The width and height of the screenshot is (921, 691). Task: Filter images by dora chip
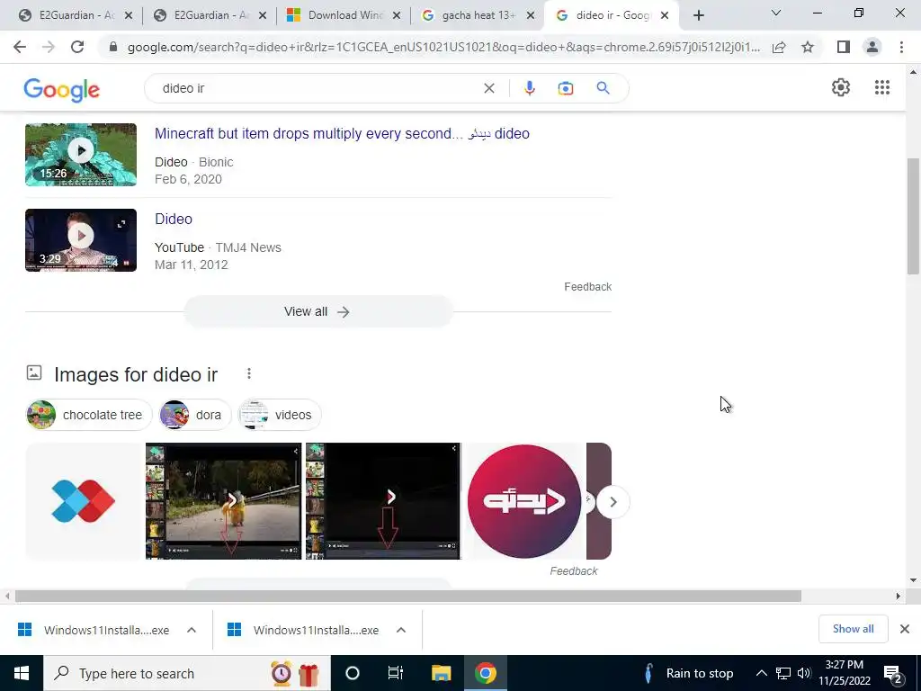tap(195, 415)
